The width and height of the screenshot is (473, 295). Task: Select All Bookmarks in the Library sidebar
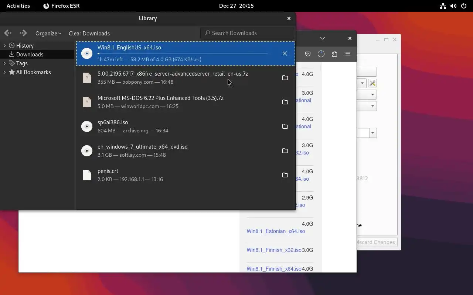pos(33,72)
